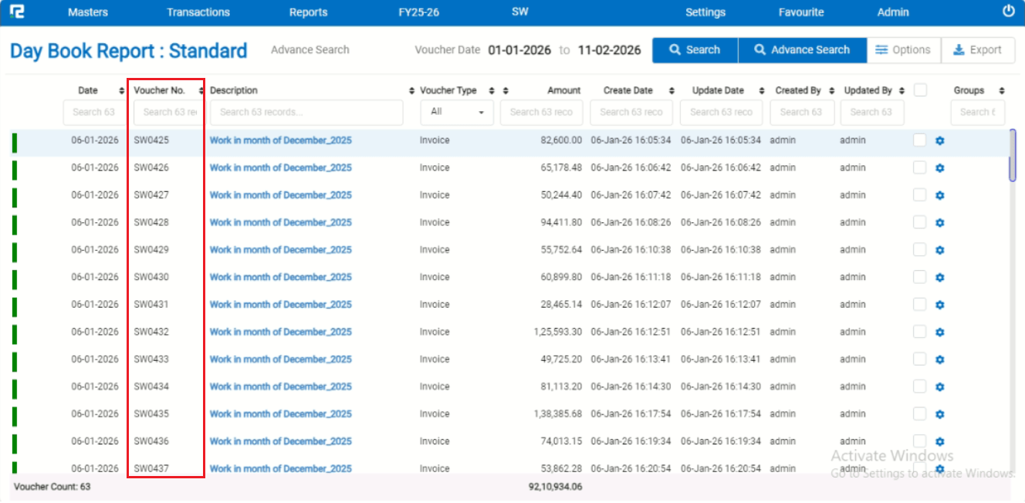
Task: Select the checkbox for voucher SW0430
Action: click(x=919, y=277)
